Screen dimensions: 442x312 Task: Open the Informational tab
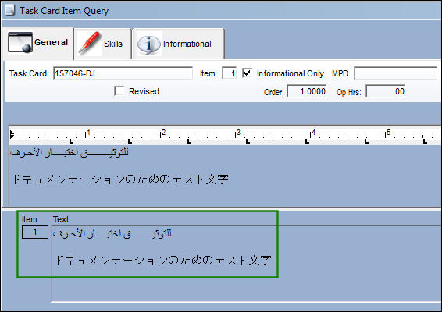coord(178,44)
